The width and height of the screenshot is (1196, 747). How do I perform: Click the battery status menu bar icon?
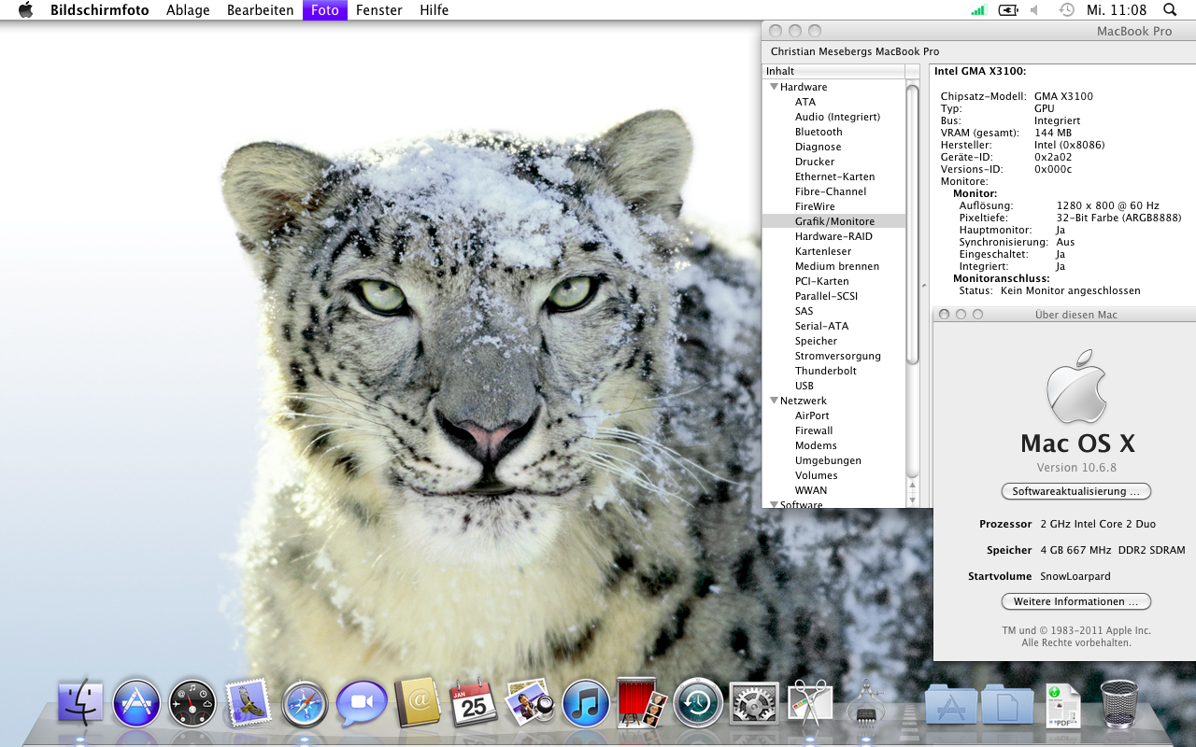click(x=1007, y=10)
